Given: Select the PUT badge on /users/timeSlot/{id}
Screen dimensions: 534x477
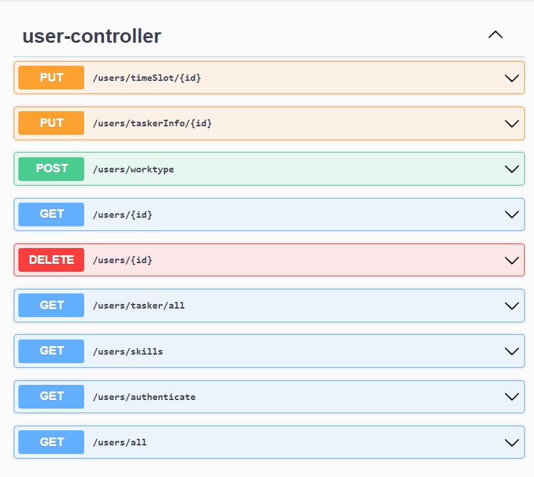Looking at the screenshot, I should coord(51,78).
